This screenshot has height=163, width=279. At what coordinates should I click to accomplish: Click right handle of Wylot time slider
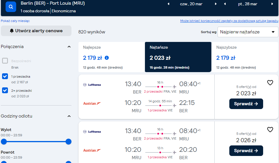click(x=68, y=142)
